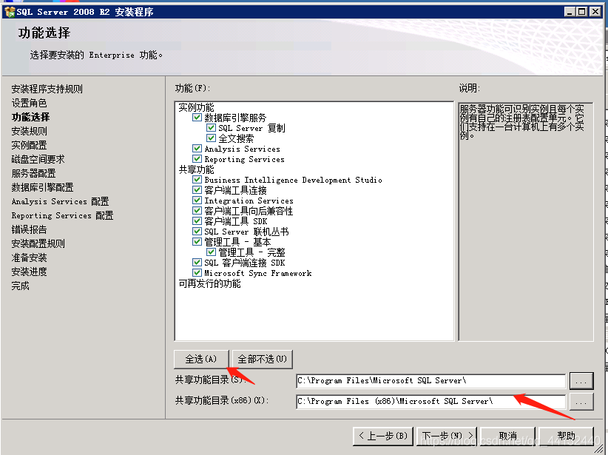
Task: Select 安装进度 step in sidebar
Action: coord(29,272)
